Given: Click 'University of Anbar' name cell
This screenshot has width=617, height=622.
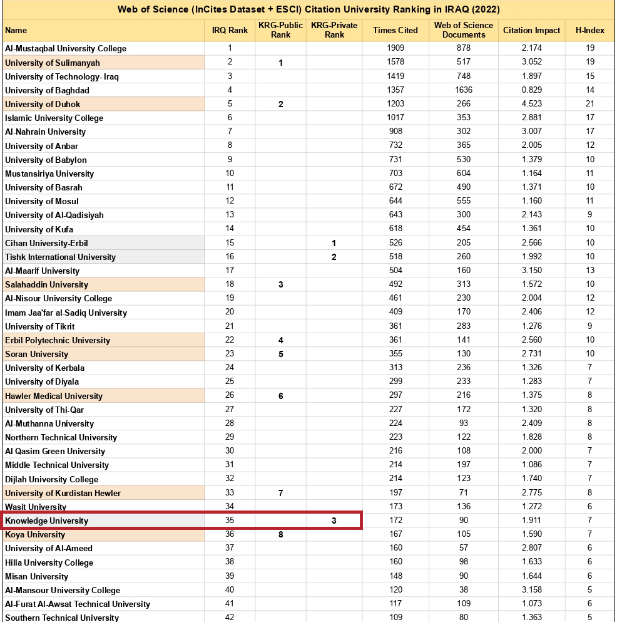Looking at the screenshot, I should click(104, 146).
